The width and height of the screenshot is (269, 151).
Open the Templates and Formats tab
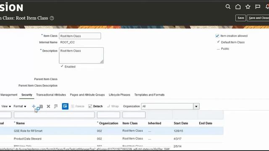click(x=150, y=95)
